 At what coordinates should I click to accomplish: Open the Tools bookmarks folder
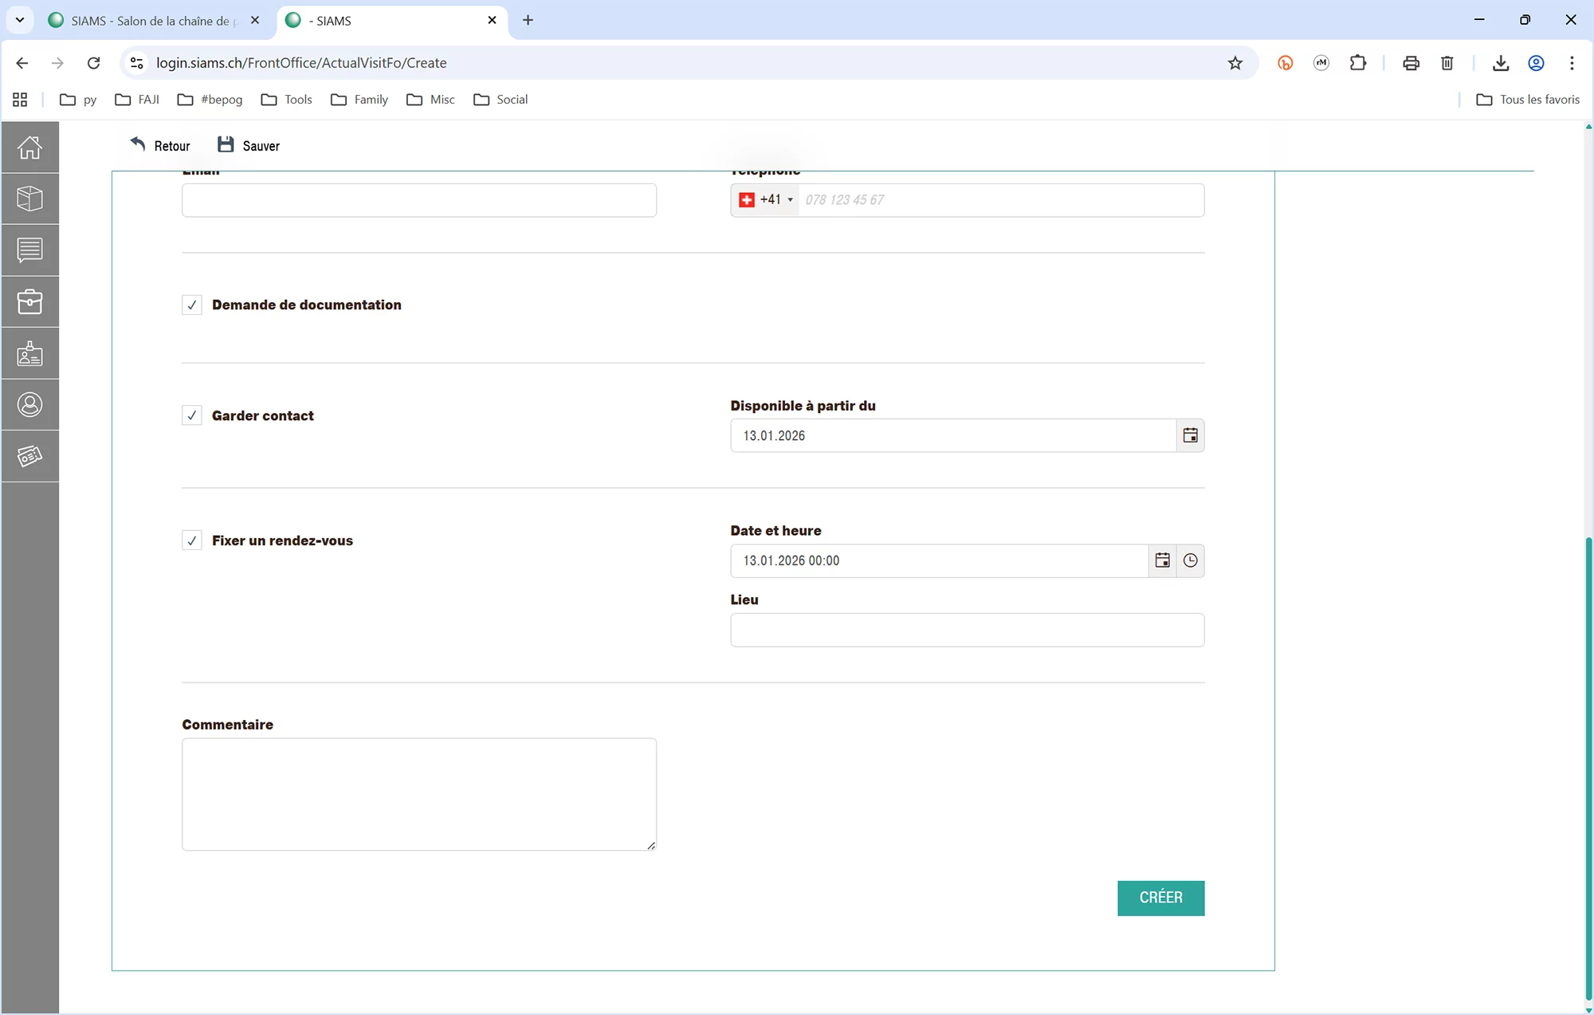[x=287, y=100]
